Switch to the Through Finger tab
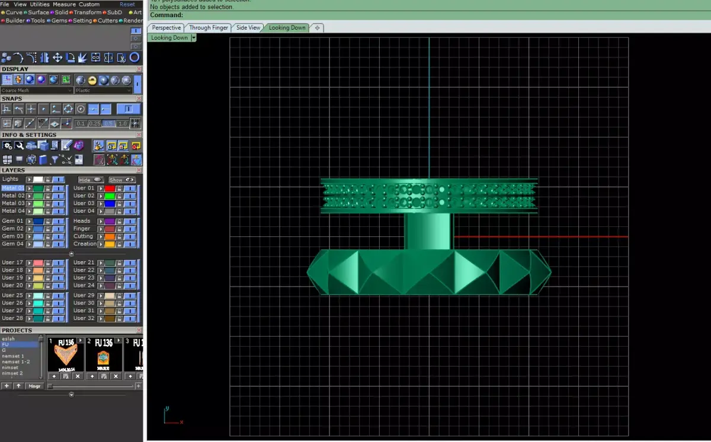Image resolution: width=711 pixels, height=442 pixels. click(x=209, y=28)
